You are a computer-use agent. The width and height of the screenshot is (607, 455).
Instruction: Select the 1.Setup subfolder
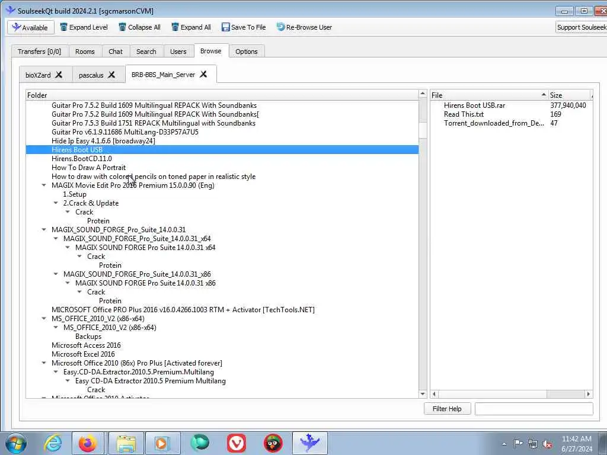click(75, 194)
